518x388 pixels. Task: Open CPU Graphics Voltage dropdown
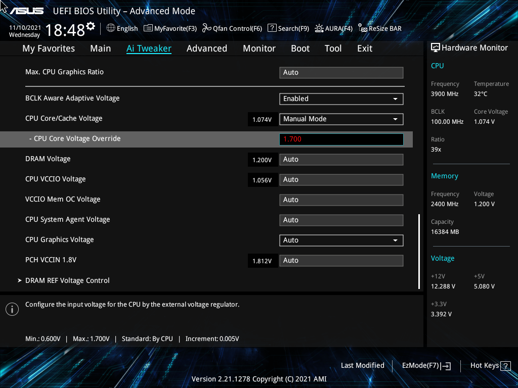341,240
